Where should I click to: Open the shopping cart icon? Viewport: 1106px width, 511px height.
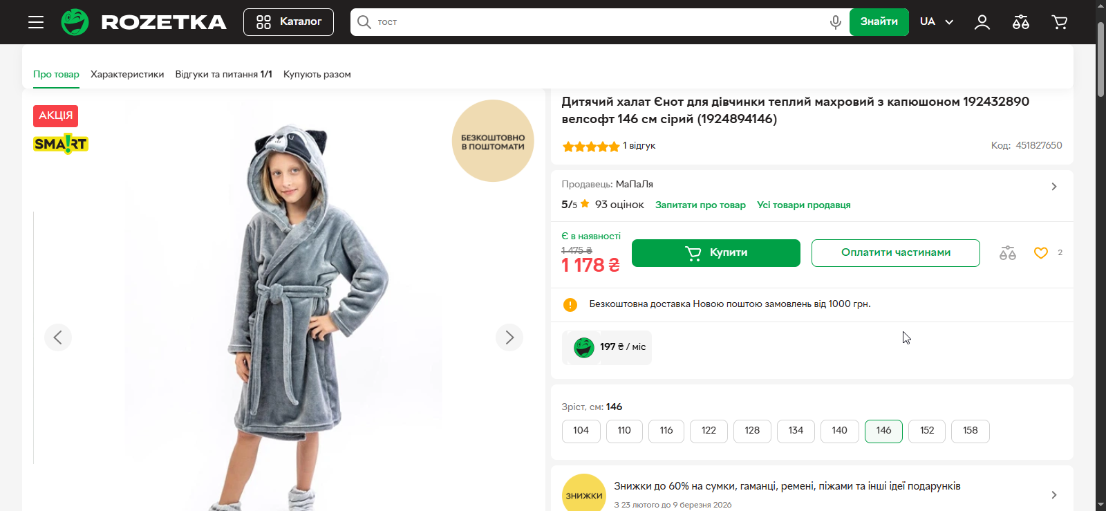tap(1059, 22)
